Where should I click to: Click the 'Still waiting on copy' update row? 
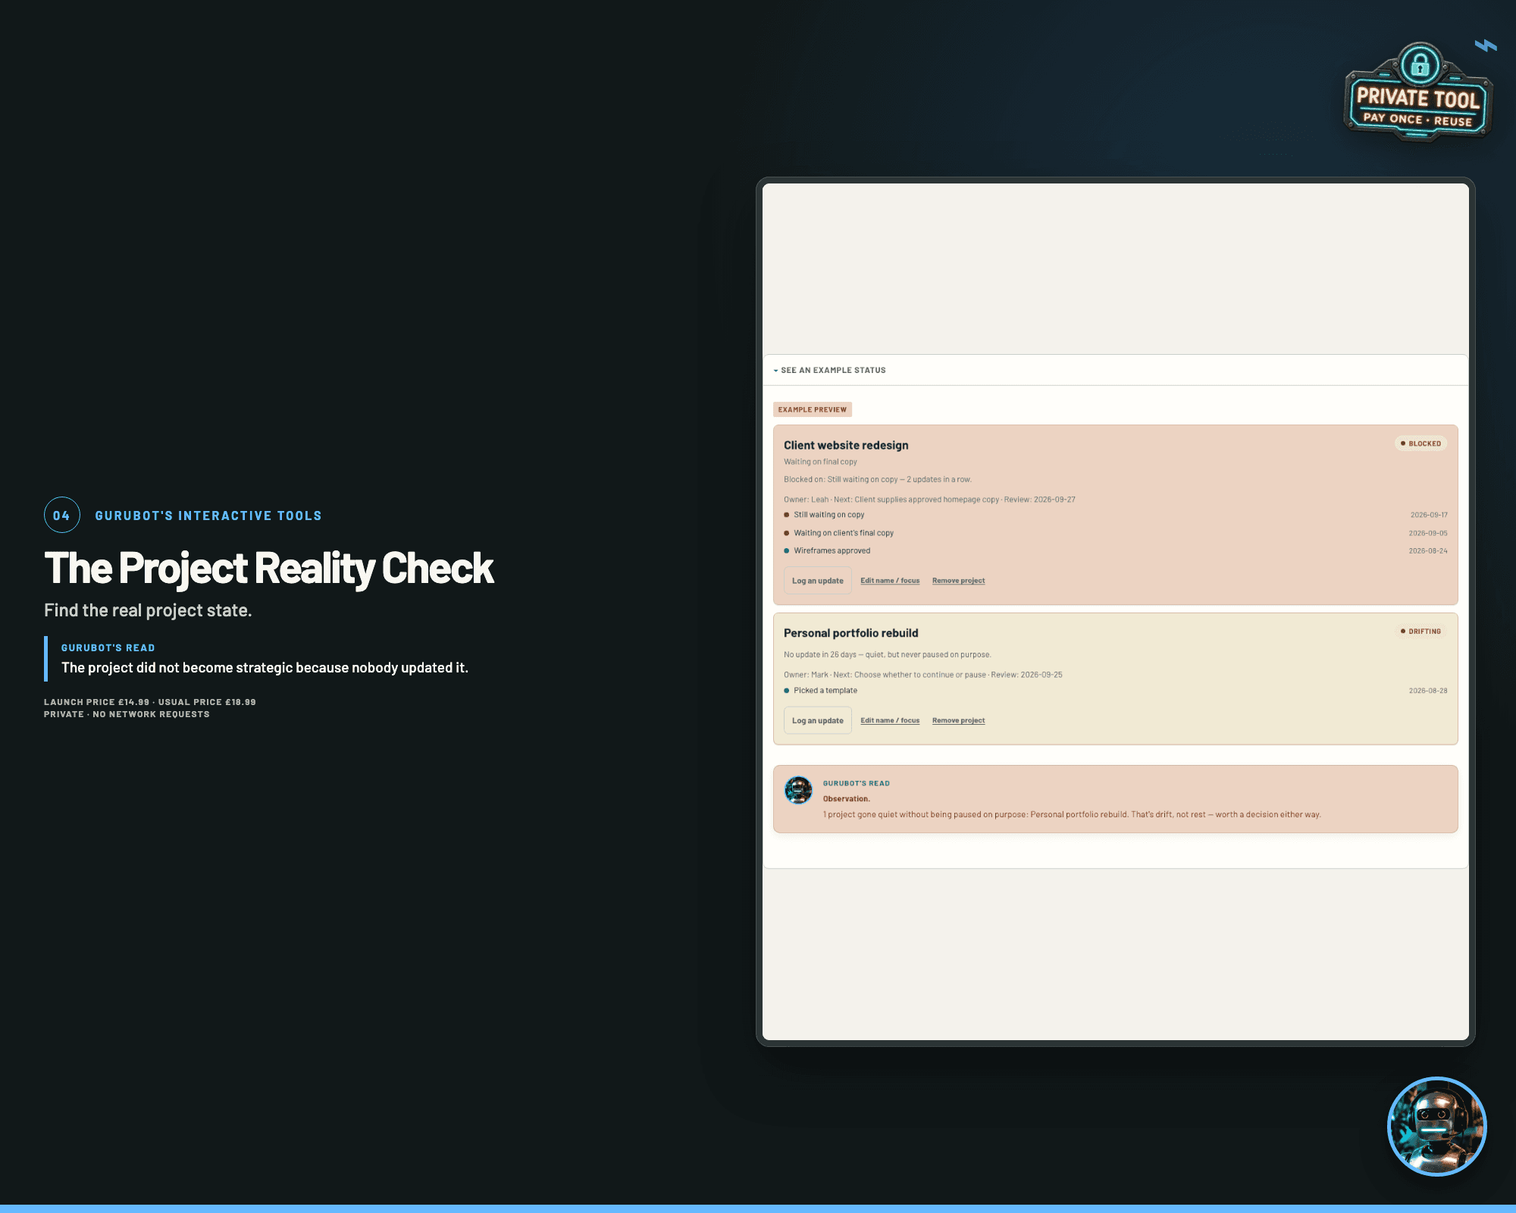1115,515
